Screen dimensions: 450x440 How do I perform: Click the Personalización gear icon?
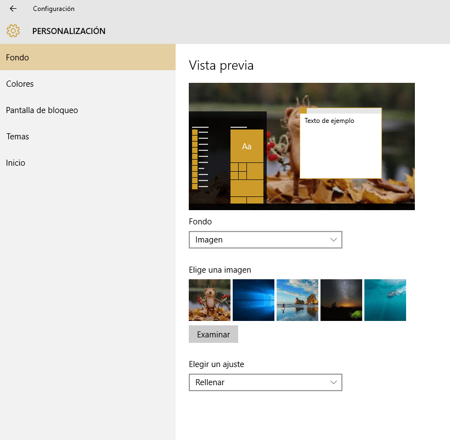(13, 31)
